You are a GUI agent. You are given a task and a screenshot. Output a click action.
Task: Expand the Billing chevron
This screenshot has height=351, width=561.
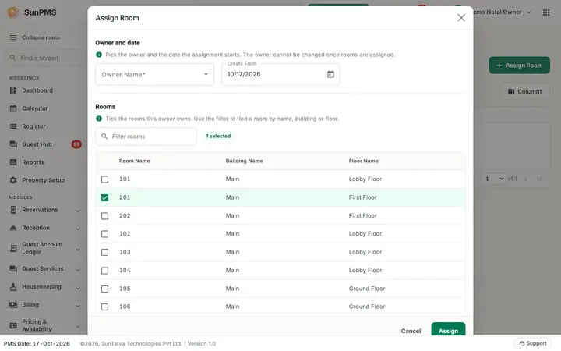pos(78,306)
